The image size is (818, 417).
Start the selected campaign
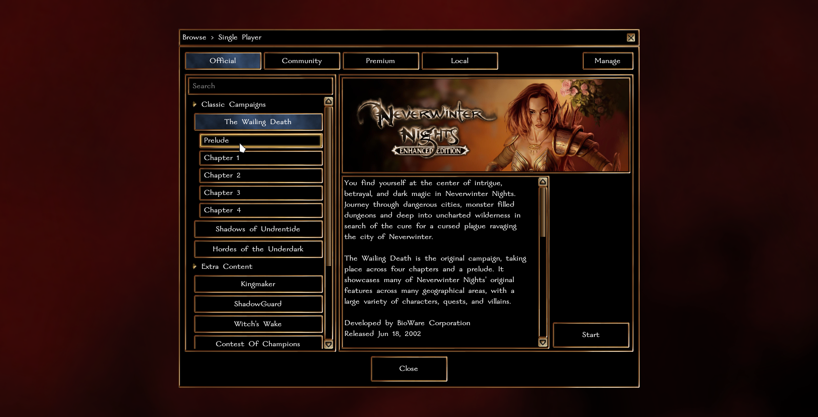[591, 334]
